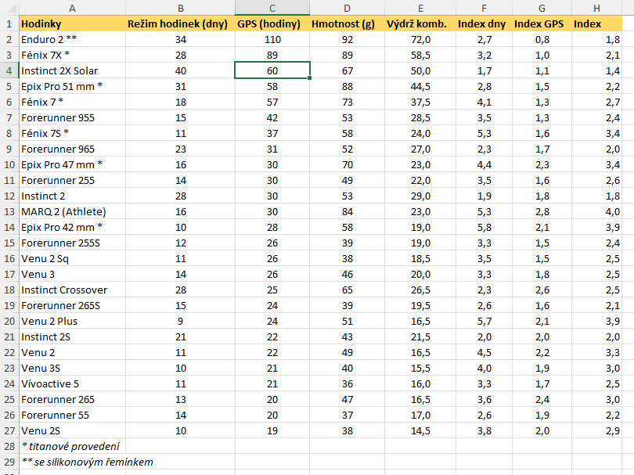Select column G header
This screenshot has height=475, width=634.
542,8
